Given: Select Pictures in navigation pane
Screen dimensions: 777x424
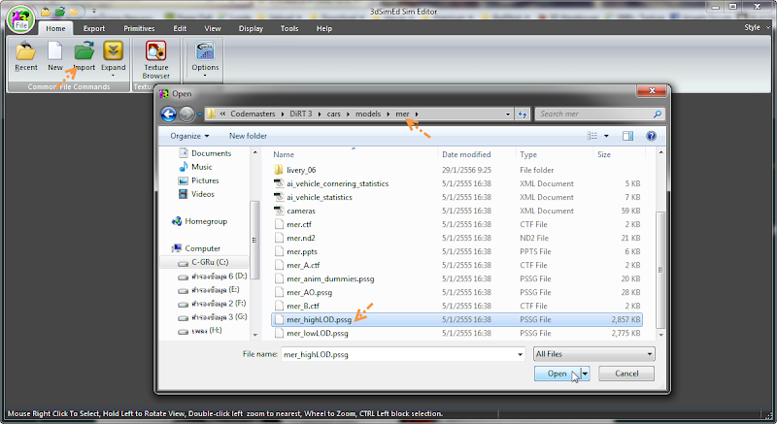Looking at the screenshot, I should tap(198, 180).
